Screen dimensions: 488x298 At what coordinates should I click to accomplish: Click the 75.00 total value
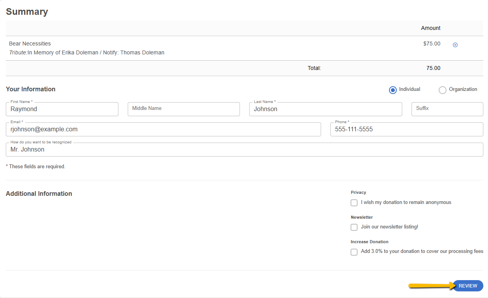[433, 68]
